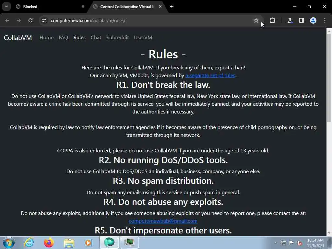332x249 pixels.
Task: Bookmark this page with the star icon
Action: 256,20
